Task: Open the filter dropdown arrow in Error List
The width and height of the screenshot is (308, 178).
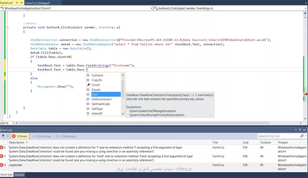Action: point(8,136)
